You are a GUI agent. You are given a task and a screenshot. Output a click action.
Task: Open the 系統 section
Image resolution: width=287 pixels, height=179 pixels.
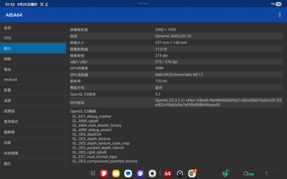33,28
